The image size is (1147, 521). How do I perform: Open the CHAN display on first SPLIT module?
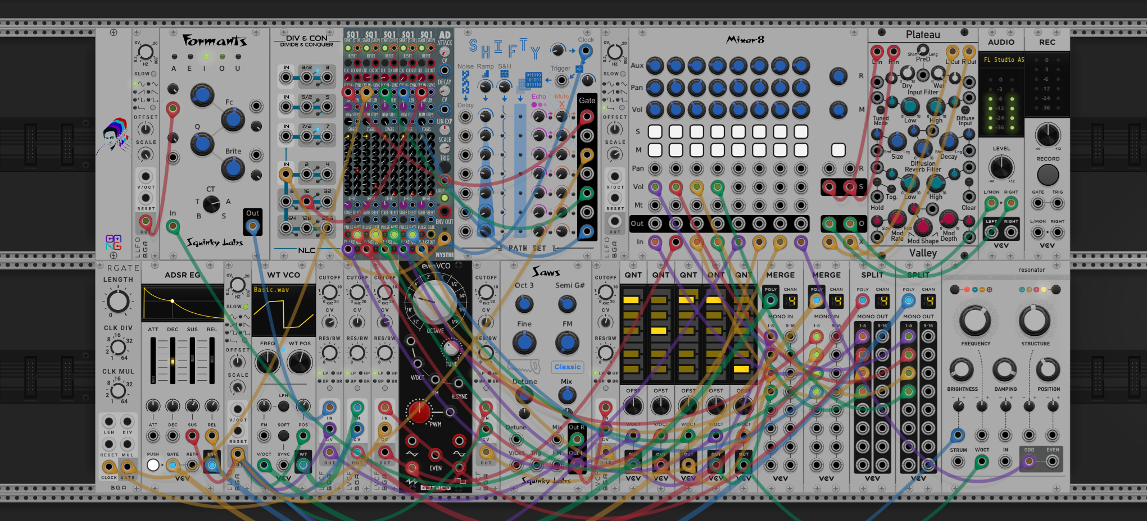pos(882,301)
